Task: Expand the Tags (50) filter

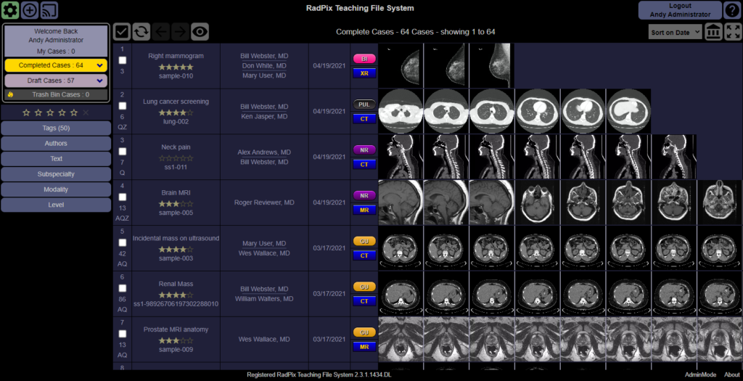Action: point(56,128)
